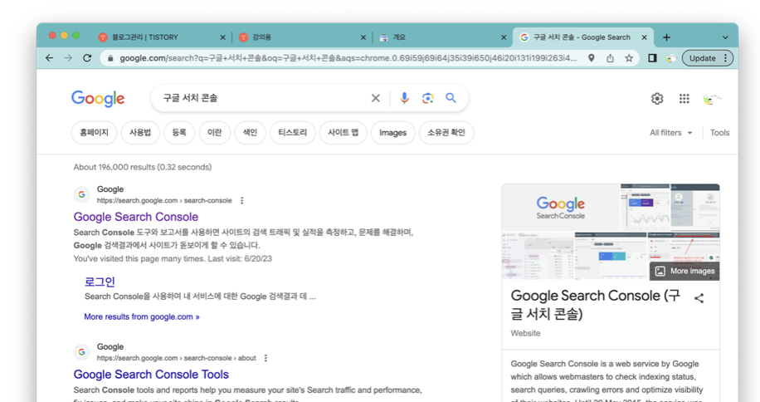
Task: Open the All filters dropdown
Action: pyautogui.click(x=671, y=133)
